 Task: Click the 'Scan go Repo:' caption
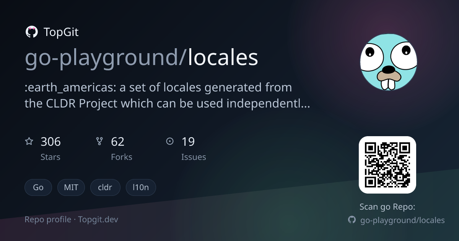coord(387,207)
